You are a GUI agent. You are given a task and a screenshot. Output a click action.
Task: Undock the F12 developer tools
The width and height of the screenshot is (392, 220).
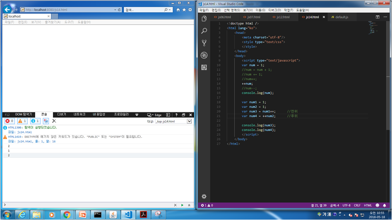point(183,115)
